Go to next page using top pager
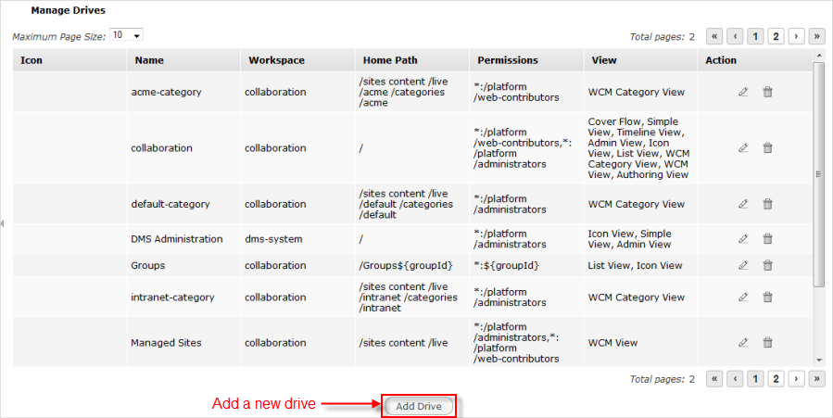This screenshot has width=833, height=418. click(x=796, y=37)
